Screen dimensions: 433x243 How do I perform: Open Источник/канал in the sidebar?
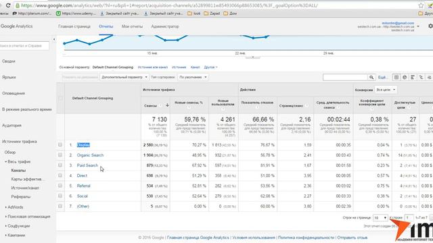[25, 188]
